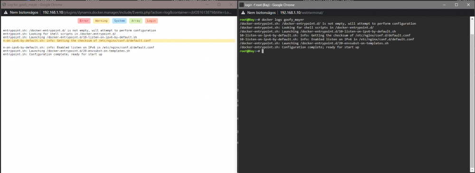Click 'Launching ...10-listen-on-ipv6' line in log window
This screenshot has height=173, width=475.
[70, 37]
